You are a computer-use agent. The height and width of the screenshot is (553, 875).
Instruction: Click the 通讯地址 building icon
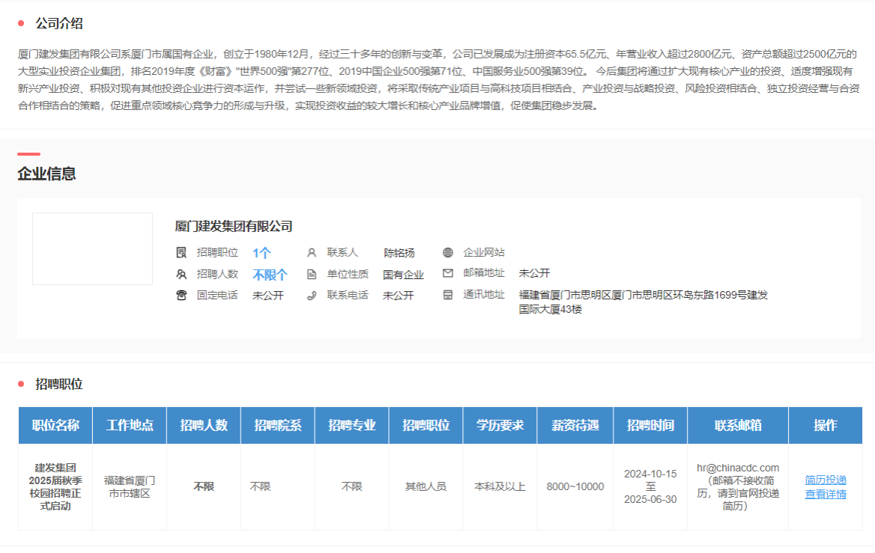pyautogui.click(x=447, y=295)
